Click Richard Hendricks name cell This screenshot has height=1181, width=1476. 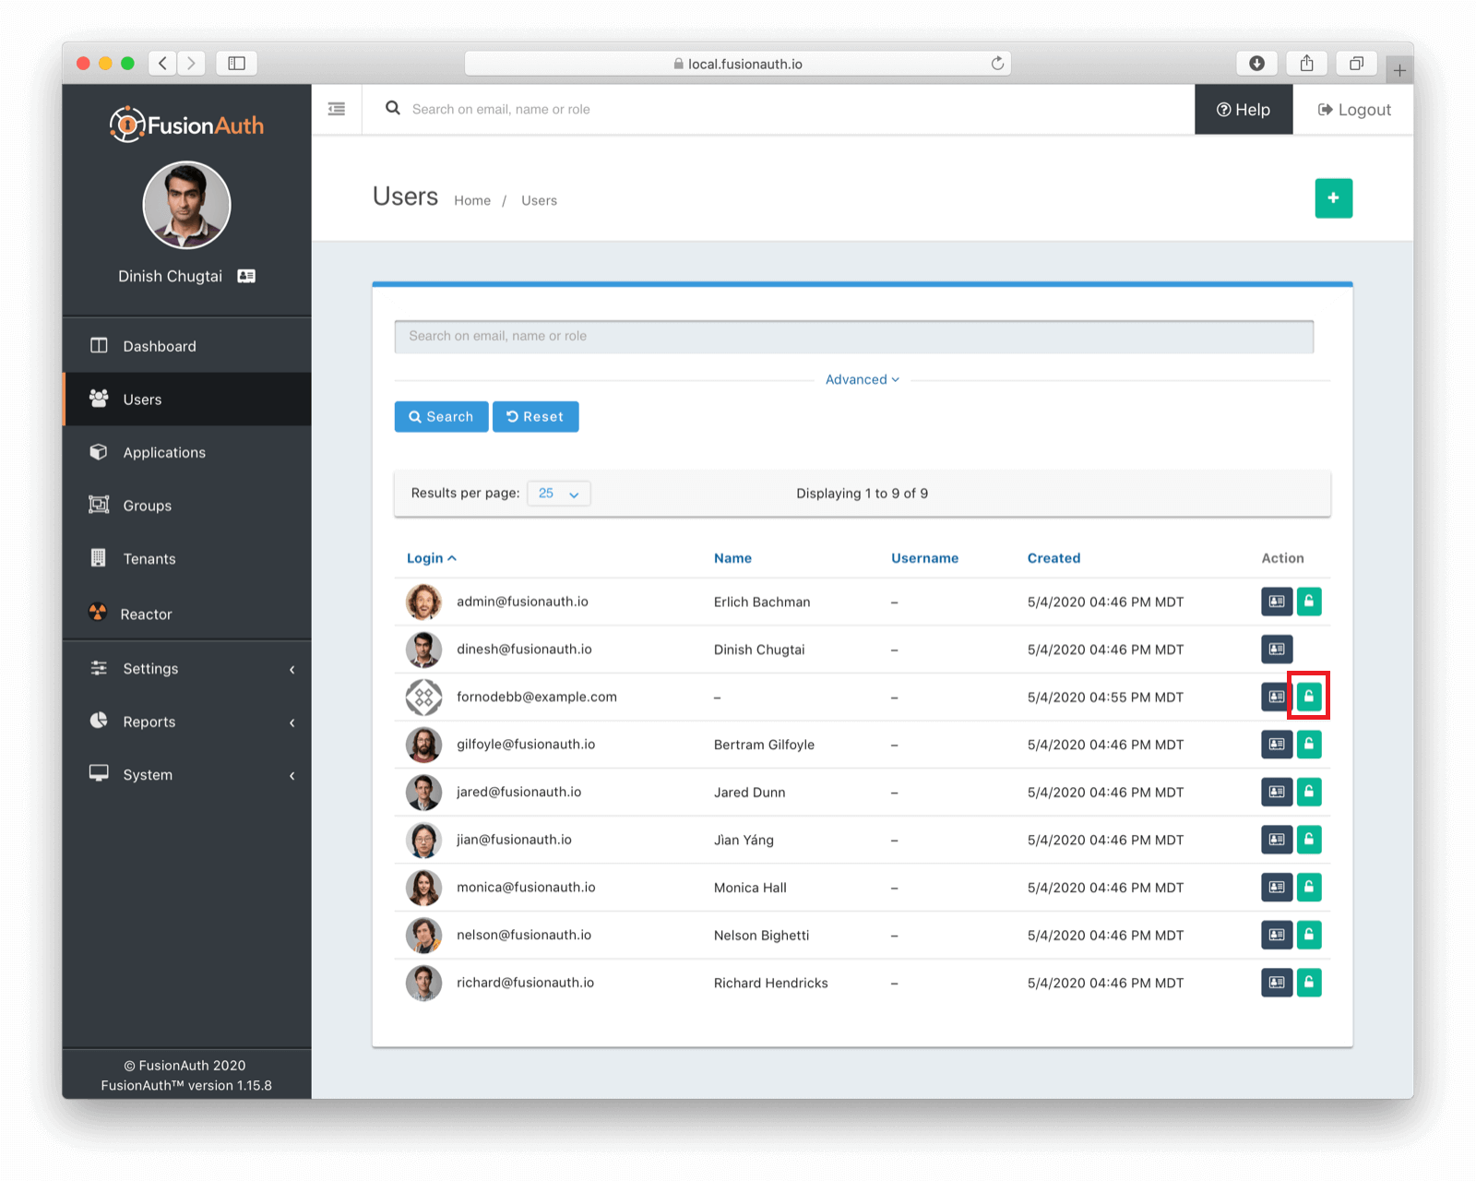[770, 983]
